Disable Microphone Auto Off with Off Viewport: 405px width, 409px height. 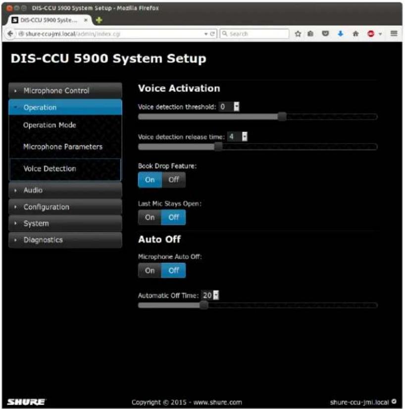(x=174, y=270)
